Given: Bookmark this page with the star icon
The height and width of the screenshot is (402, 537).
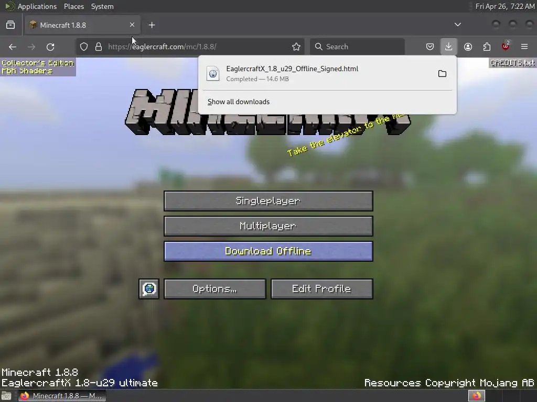Looking at the screenshot, I should pyautogui.click(x=296, y=47).
